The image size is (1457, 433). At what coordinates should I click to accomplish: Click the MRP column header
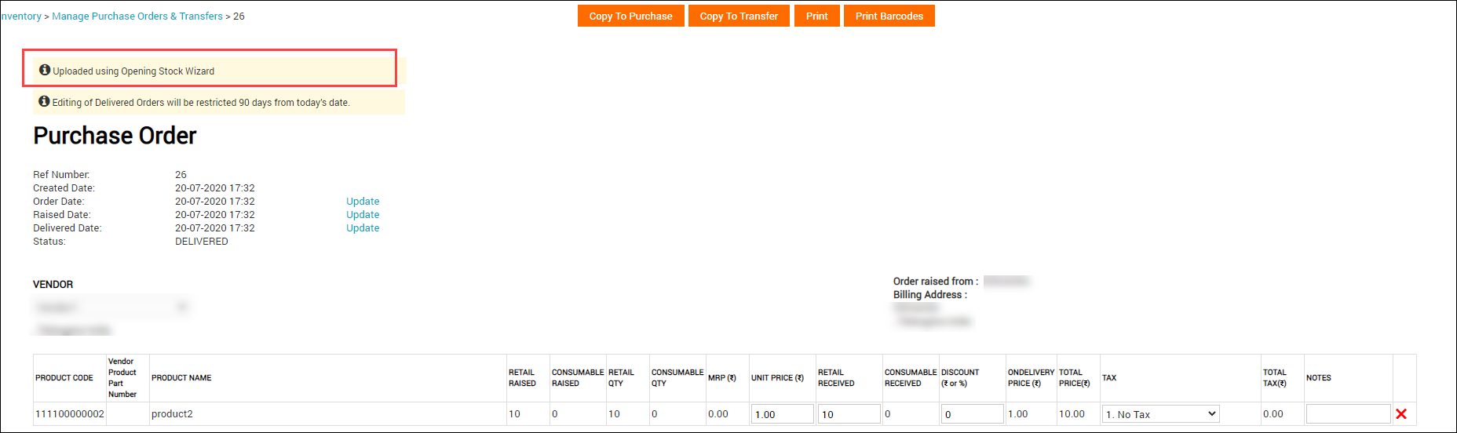pos(722,378)
